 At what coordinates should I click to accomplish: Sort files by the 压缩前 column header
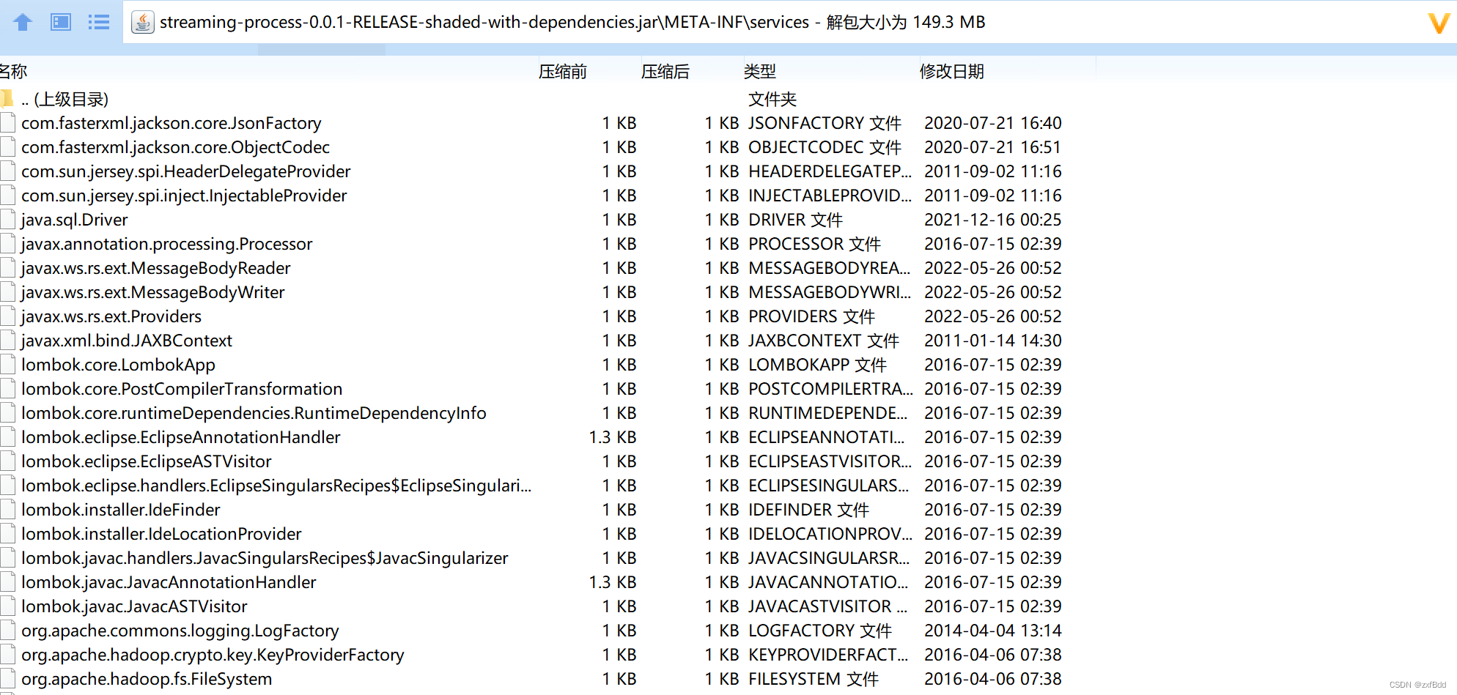pos(563,71)
